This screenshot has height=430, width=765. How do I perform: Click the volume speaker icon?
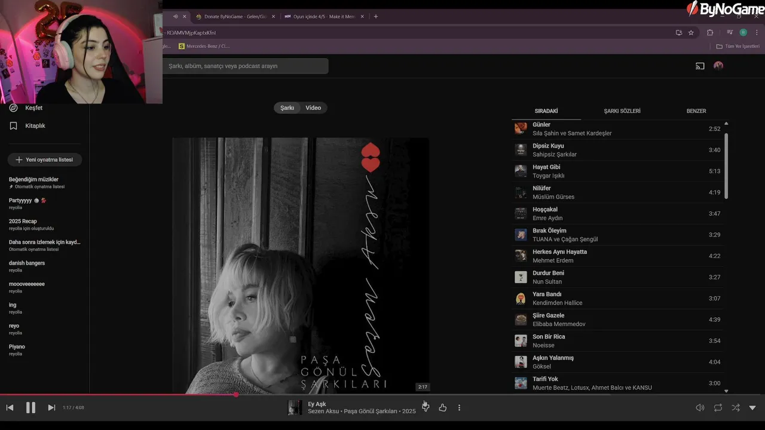tap(700, 407)
